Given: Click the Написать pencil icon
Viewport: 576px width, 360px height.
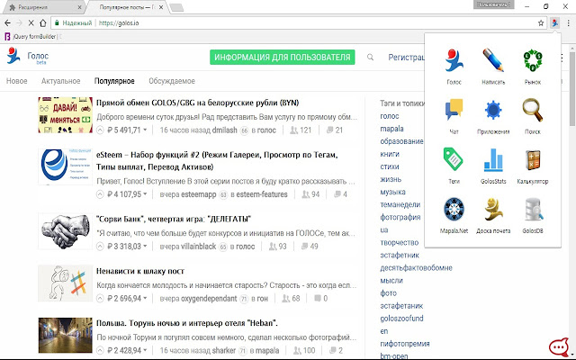Looking at the screenshot, I should (x=493, y=60).
